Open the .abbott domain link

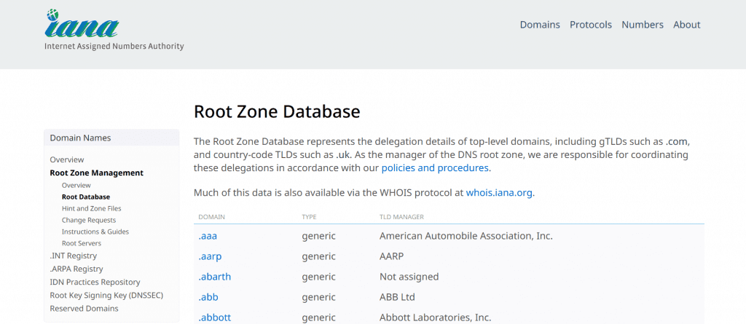point(215,317)
